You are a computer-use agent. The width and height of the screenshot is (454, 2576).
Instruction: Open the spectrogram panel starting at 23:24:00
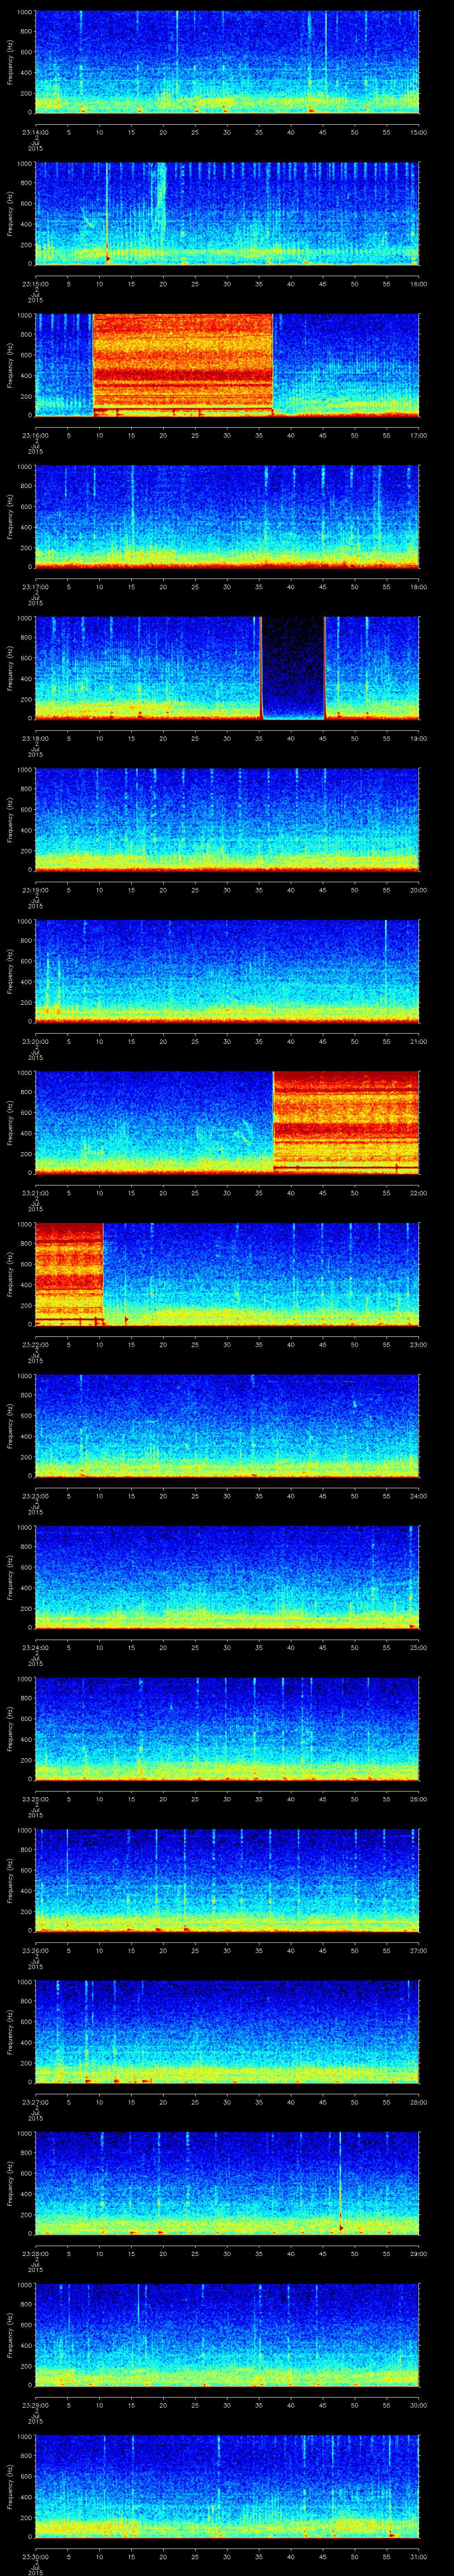coord(227,1578)
